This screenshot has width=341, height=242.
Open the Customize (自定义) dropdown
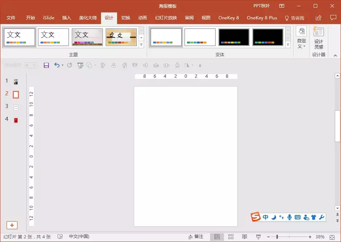tap(301, 38)
